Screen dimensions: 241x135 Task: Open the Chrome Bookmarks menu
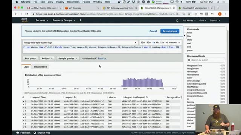73,2
